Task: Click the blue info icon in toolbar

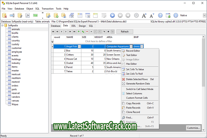Action: [x=175, y=15]
